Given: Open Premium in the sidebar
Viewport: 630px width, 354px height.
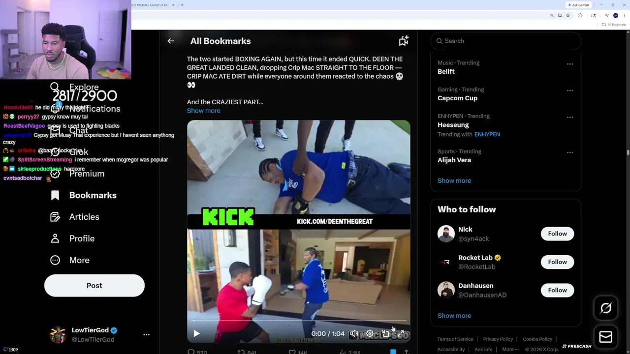Looking at the screenshot, I should pyautogui.click(x=77, y=174).
